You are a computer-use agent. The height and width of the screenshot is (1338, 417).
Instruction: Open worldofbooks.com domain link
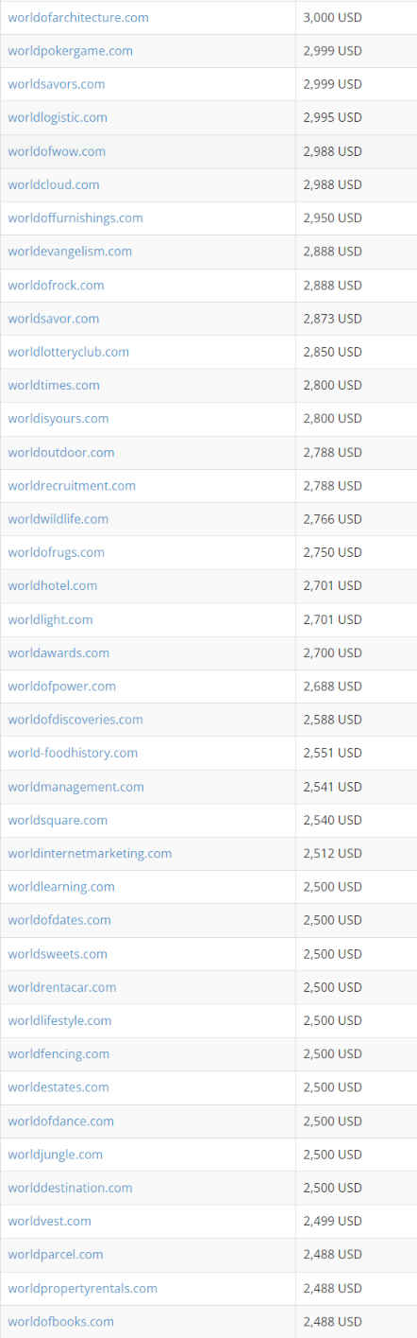pyautogui.click(x=61, y=1321)
